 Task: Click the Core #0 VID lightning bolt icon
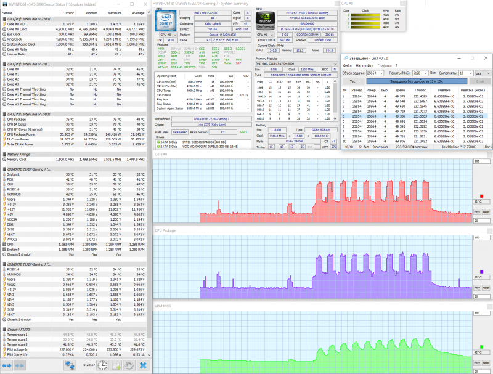coord(4,24)
